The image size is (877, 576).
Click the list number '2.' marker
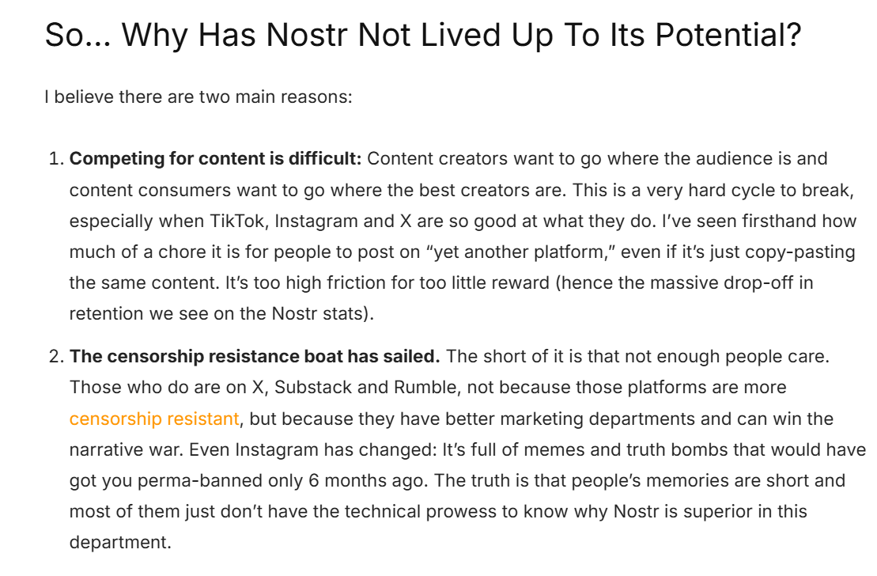click(x=56, y=357)
